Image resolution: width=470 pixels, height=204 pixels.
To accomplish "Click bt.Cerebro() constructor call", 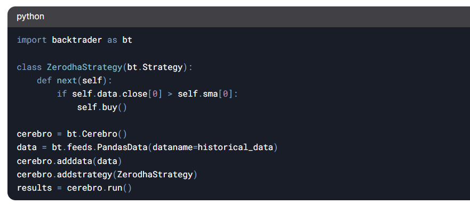I will (97, 134).
